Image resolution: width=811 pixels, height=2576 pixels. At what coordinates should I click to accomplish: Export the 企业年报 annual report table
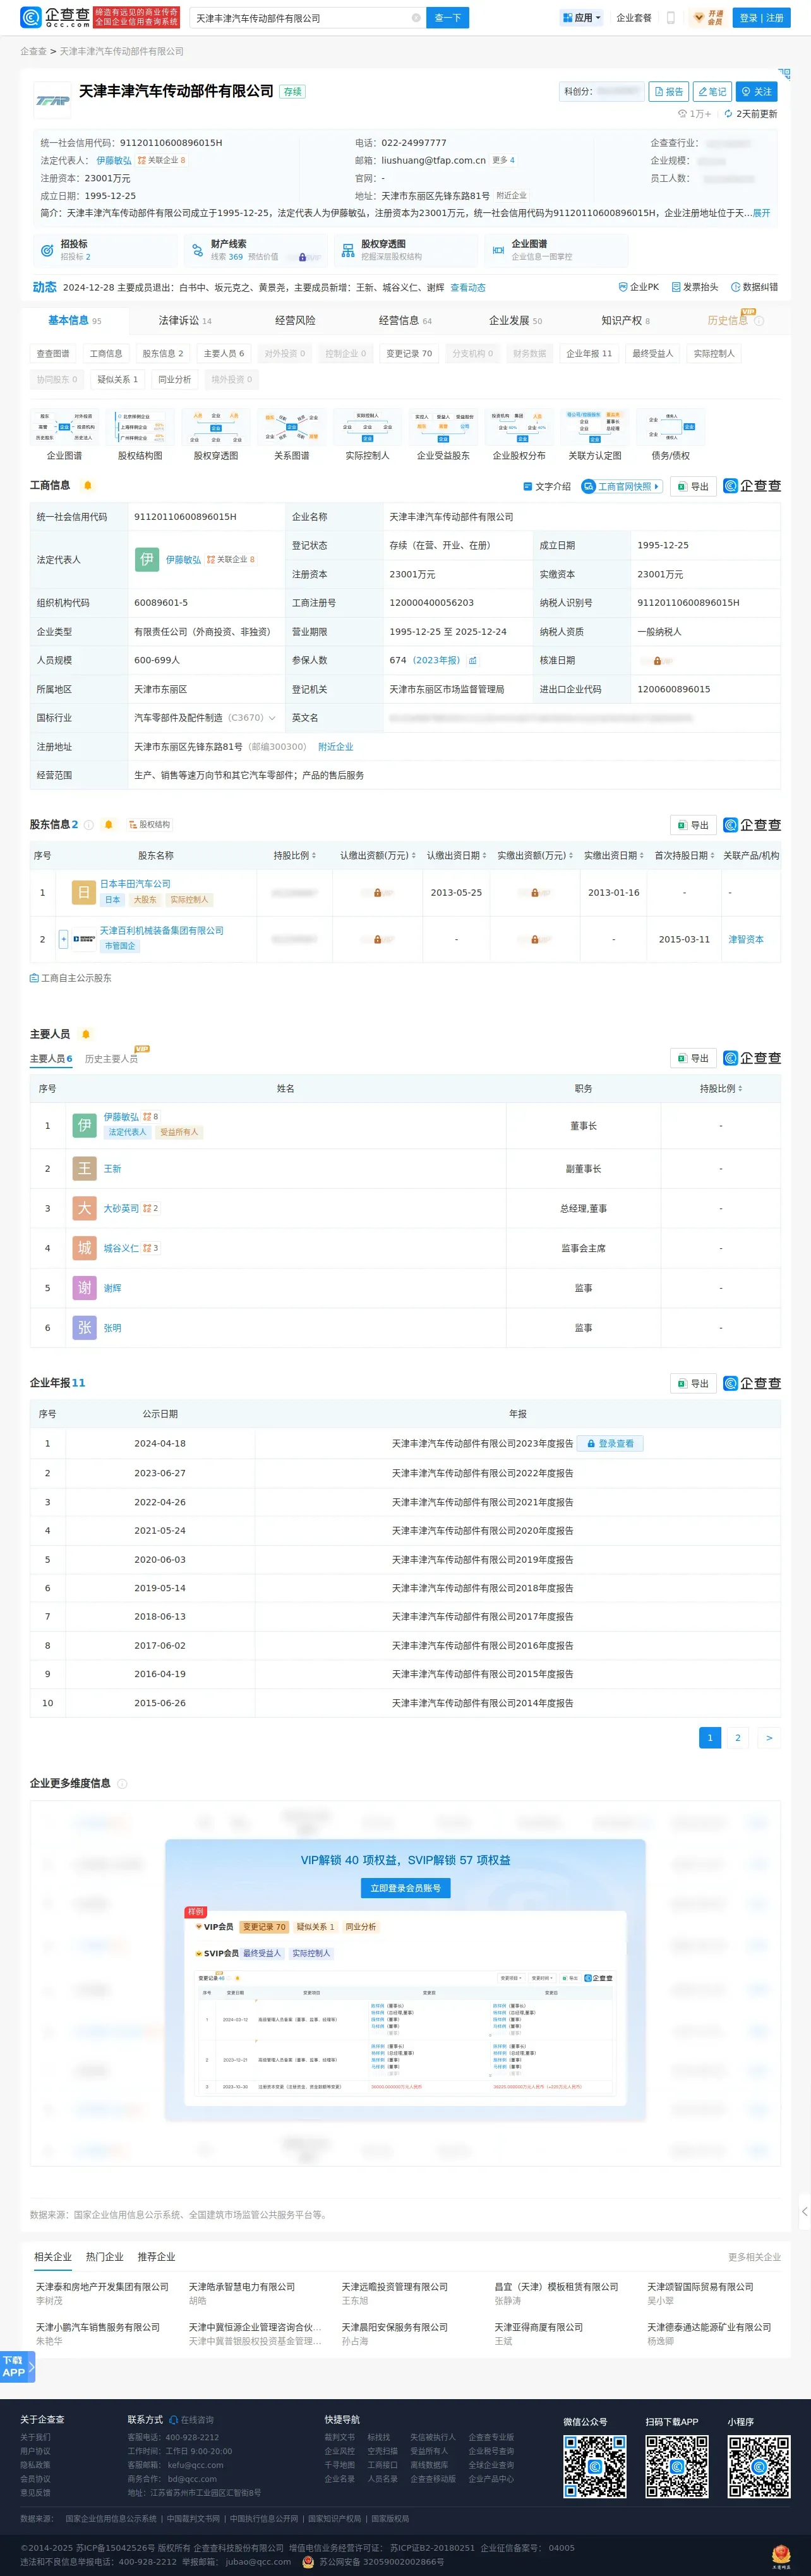click(x=693, y=1384)
